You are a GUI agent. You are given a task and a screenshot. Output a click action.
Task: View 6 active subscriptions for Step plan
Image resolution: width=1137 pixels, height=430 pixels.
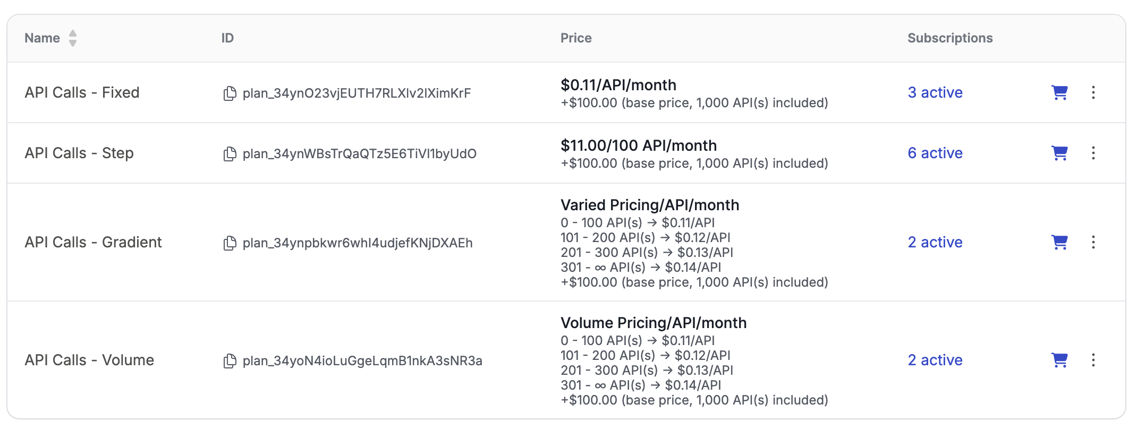pyautogui.click(x=935, y=153)
